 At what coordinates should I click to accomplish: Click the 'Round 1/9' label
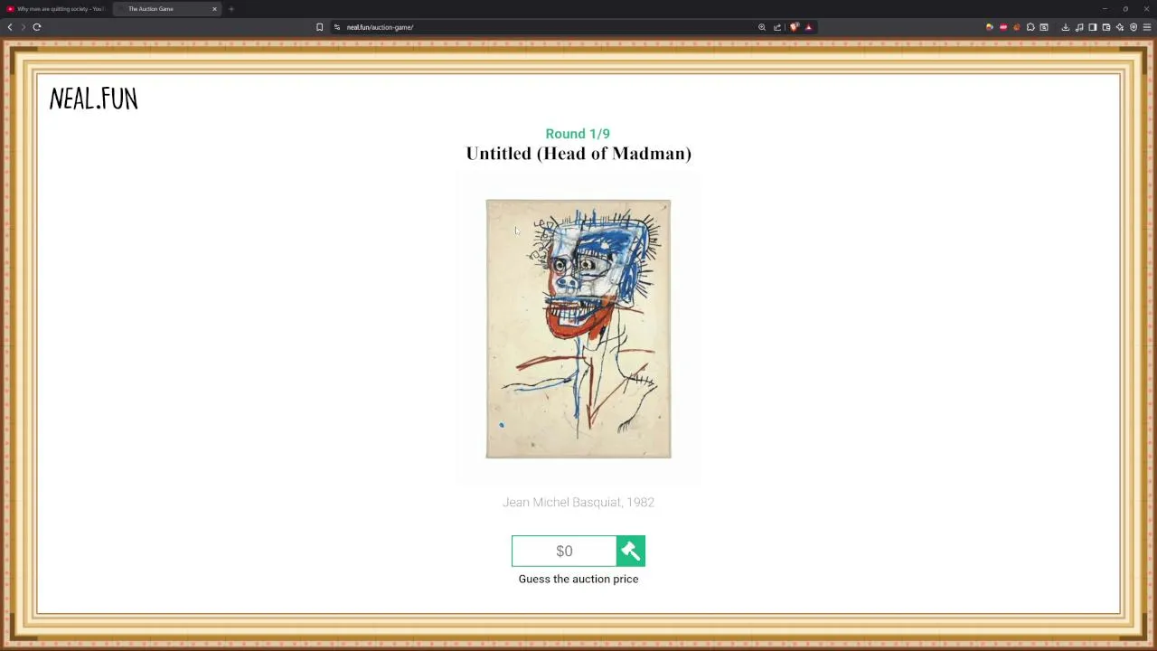[x=578, y=134]
